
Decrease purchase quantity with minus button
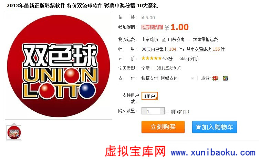[x=144, y=111]
